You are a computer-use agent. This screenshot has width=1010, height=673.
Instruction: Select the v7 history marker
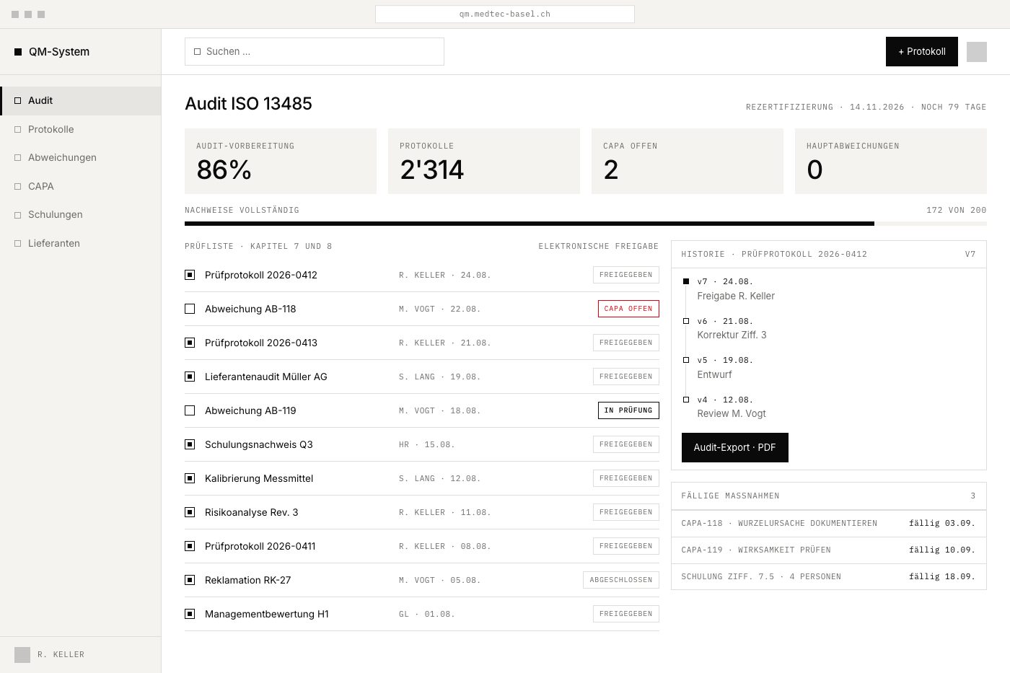click(x=686, y=281)
